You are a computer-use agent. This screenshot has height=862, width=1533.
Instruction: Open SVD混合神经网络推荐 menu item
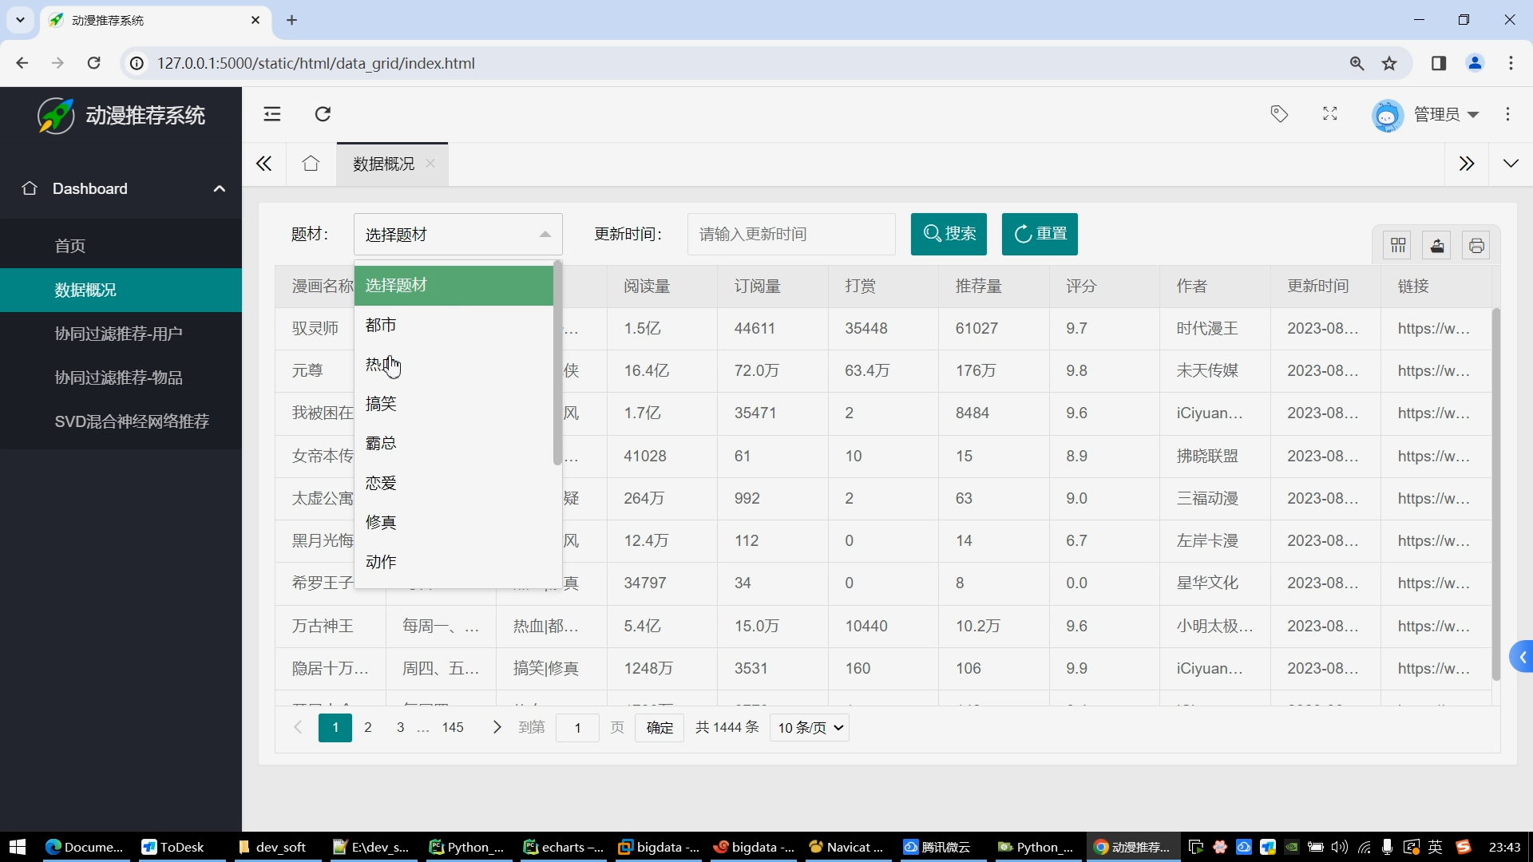[132, 421]
